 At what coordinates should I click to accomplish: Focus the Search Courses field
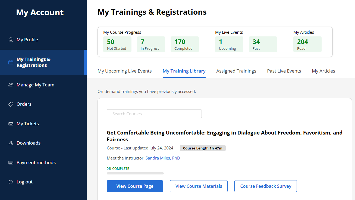[x=154, y=114]
